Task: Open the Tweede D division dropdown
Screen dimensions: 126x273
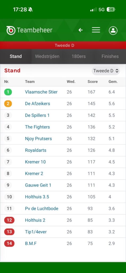Action: [106, 71]
